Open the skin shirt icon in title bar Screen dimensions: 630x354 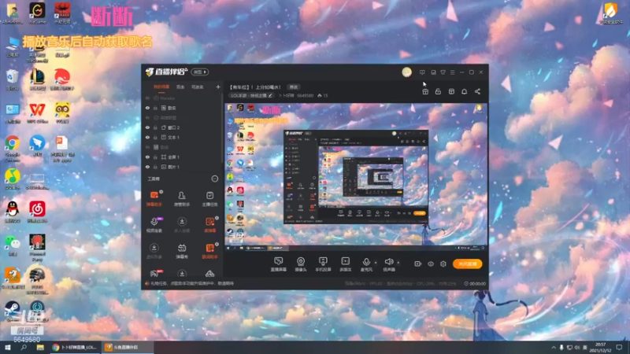click(443, 72)
